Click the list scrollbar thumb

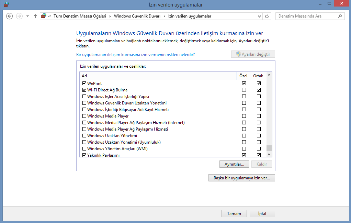tap(269, 148)
